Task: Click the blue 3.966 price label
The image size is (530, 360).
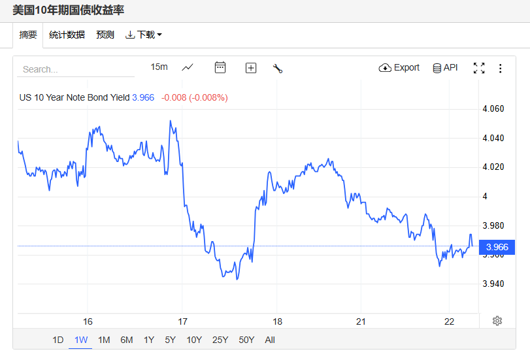Action: pyautogui.click(x=497, y=247)
